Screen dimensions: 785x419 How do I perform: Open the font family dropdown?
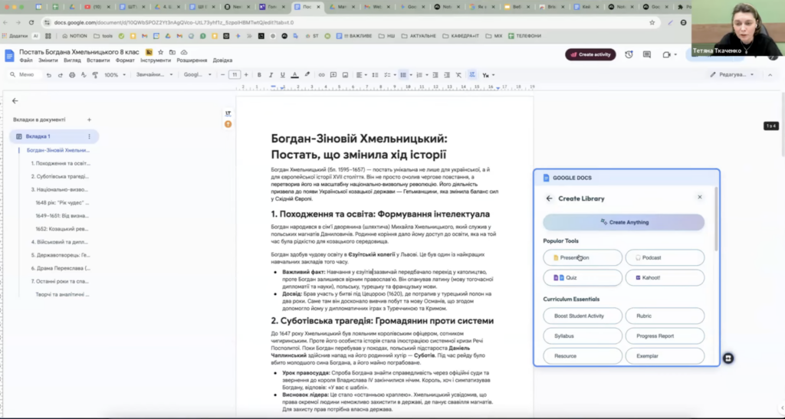198,75
